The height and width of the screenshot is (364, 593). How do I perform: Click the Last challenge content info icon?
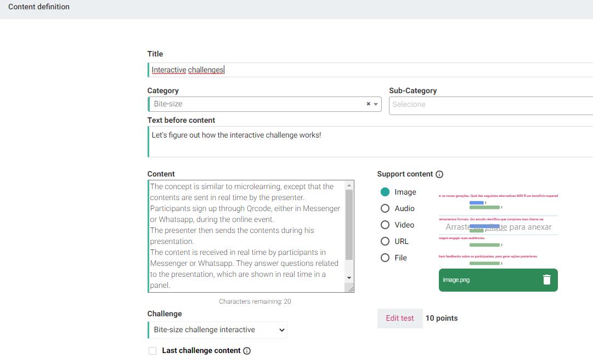point(247,351)
